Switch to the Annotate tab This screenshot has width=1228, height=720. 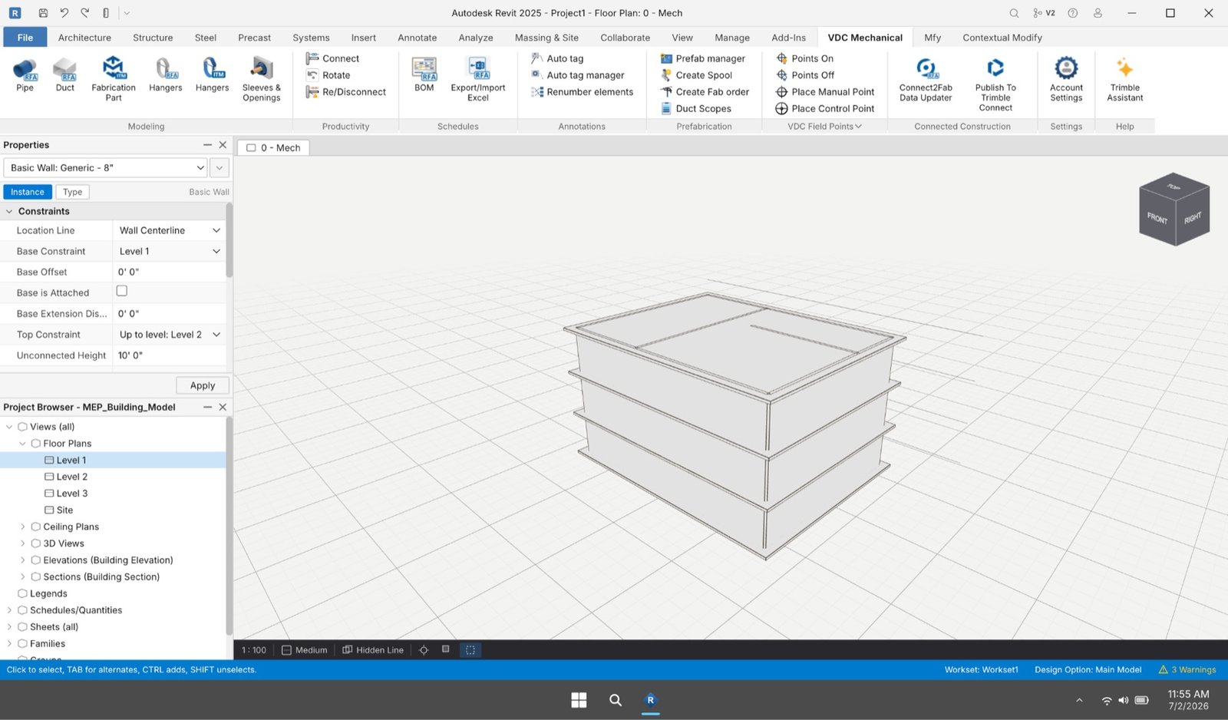click(x=417, y=38)
